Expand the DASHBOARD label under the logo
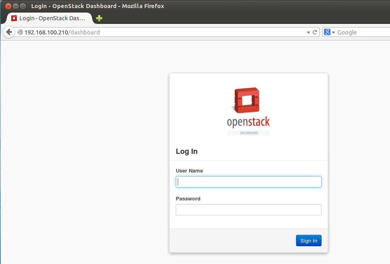Viewport: 390px width, 264px height. click(x=248, y=132)
